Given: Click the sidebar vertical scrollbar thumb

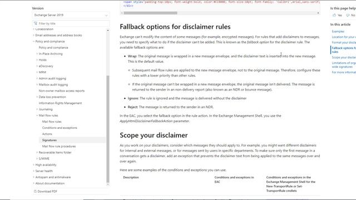Looking at the screenshot, I should tap(108, 129).
